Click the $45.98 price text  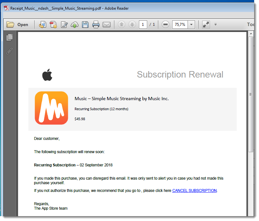point(80,119)
